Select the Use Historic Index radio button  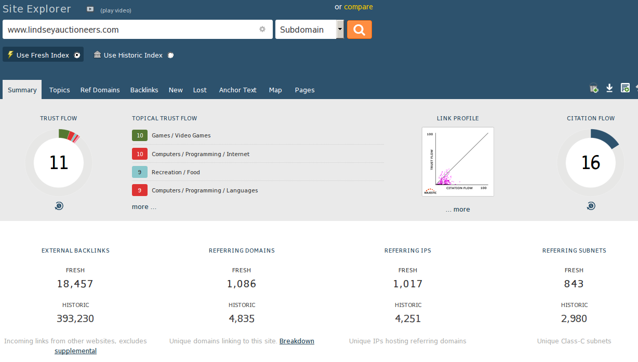[170, 55]
